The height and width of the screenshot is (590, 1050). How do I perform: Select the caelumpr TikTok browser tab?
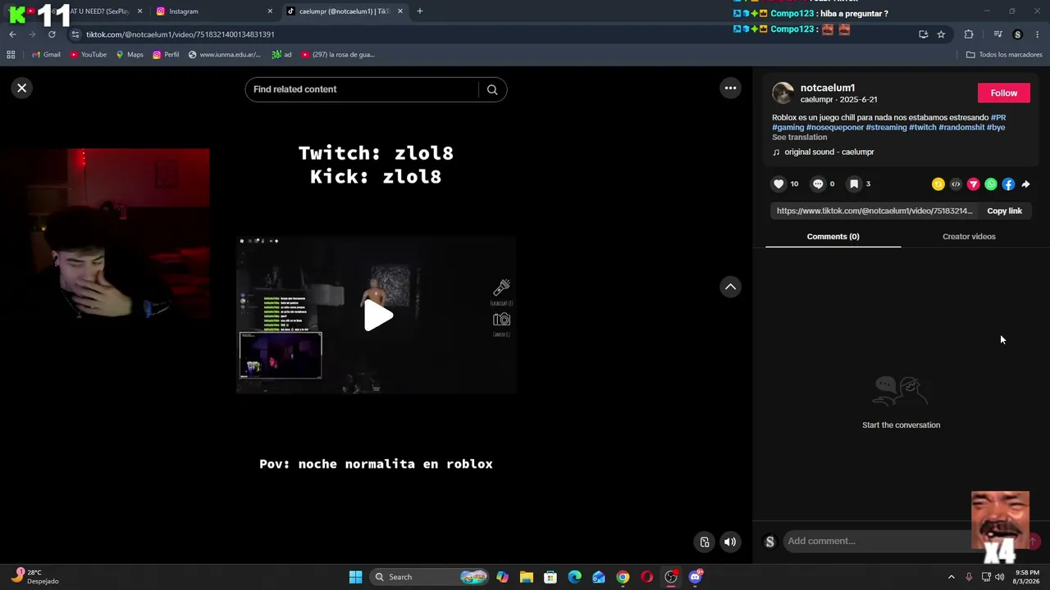pyautogui.click(x=345, y=11)
